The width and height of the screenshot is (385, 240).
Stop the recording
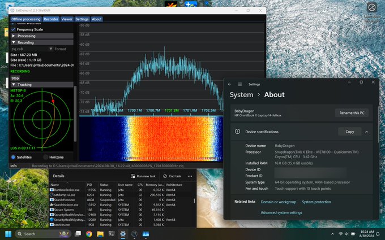(x=15, y=78)
